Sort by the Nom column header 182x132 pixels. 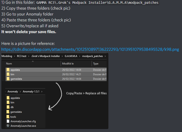(9, 64)
